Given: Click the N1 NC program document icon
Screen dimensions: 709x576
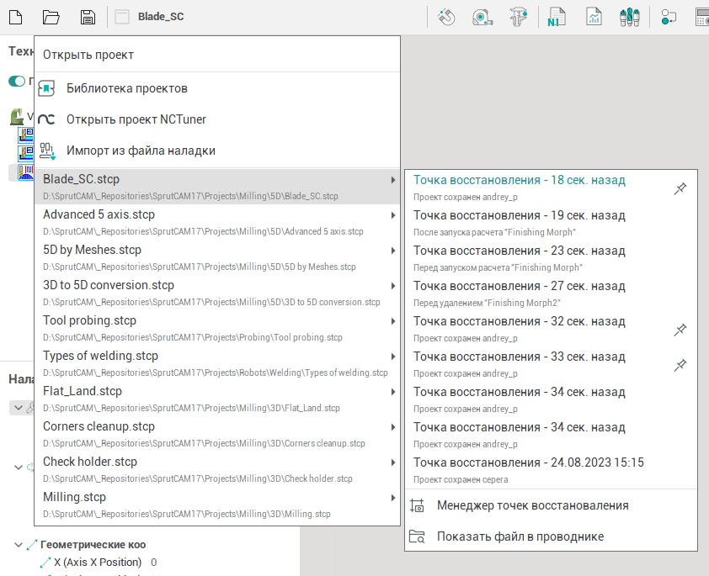Looking at the screenshot, I should [557, 17].
